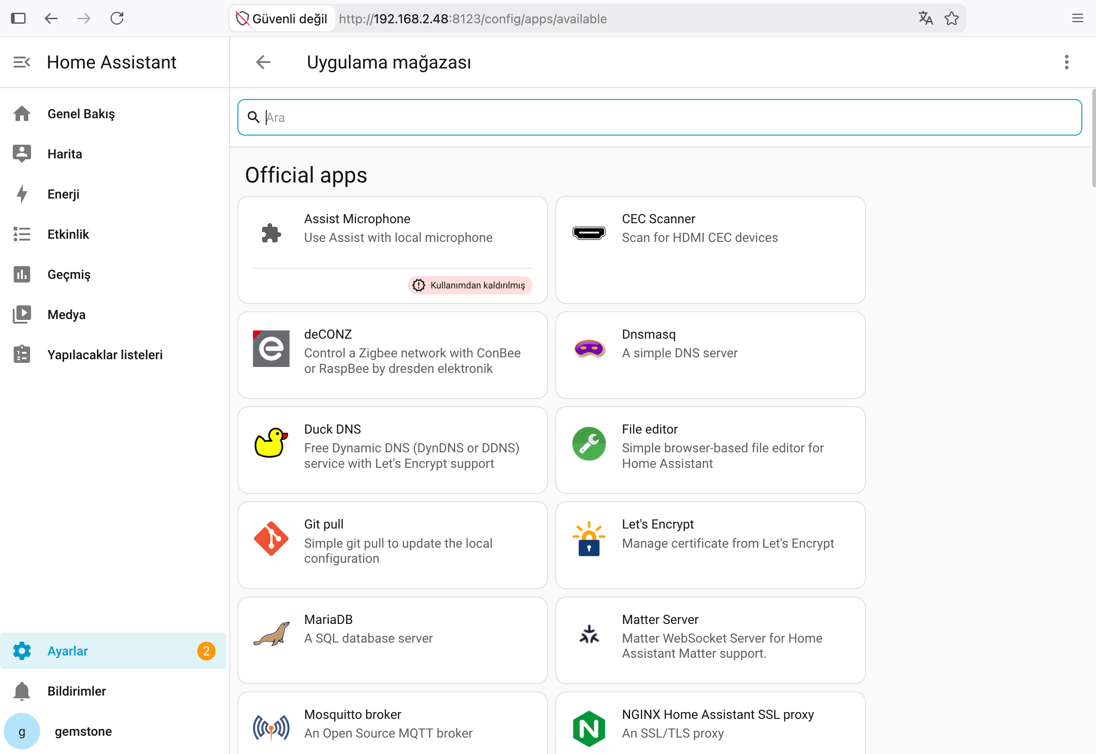Open the Duck DNS app card

click(x=393, y=450)
